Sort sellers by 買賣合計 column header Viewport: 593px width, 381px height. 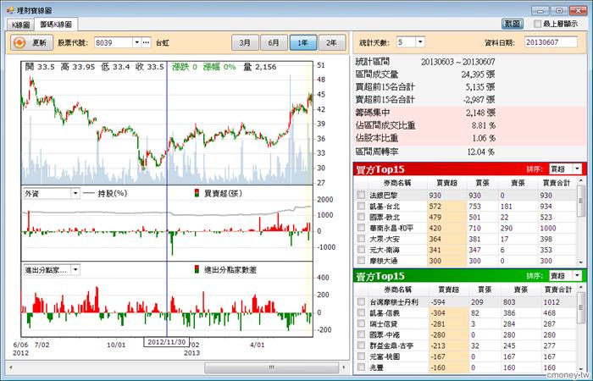(x=557, y=290)
